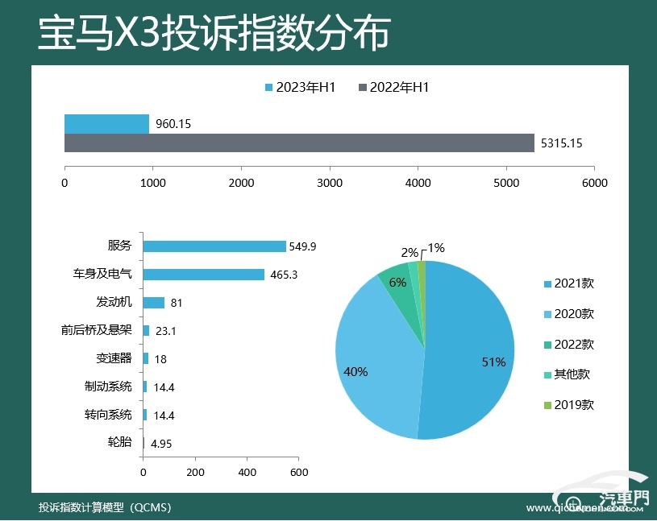657x521 pixels.
Task: Select the blue 960.15 bar
Action: coord(107,124)
